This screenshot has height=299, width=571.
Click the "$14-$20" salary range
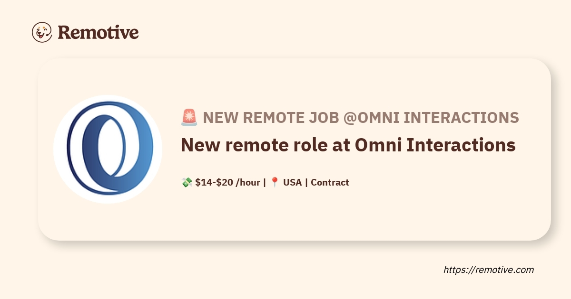click(x=214, y=182)
